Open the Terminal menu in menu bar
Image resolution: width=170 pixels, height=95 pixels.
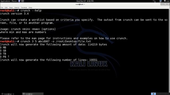(x=24, y=8)
